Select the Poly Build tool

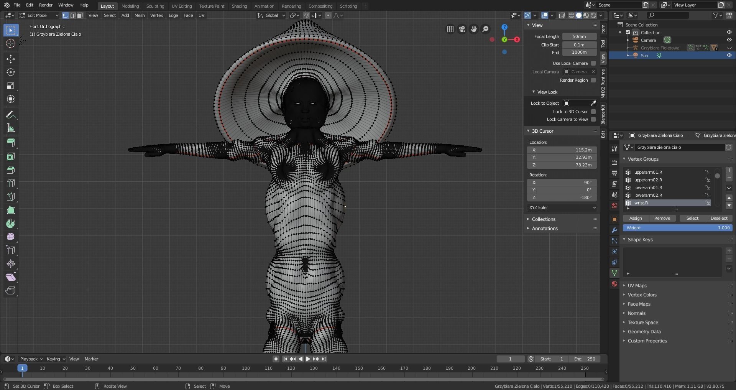(11, 210)
